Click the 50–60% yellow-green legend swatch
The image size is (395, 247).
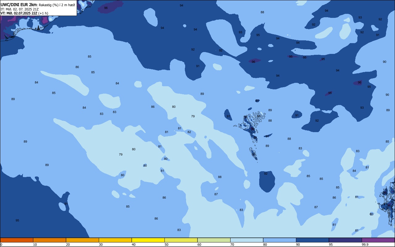point(181,240)
